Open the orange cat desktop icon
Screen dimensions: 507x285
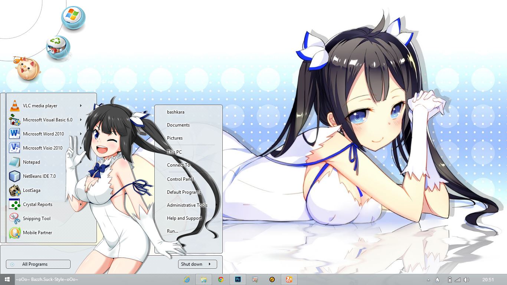tap(28, 68)
